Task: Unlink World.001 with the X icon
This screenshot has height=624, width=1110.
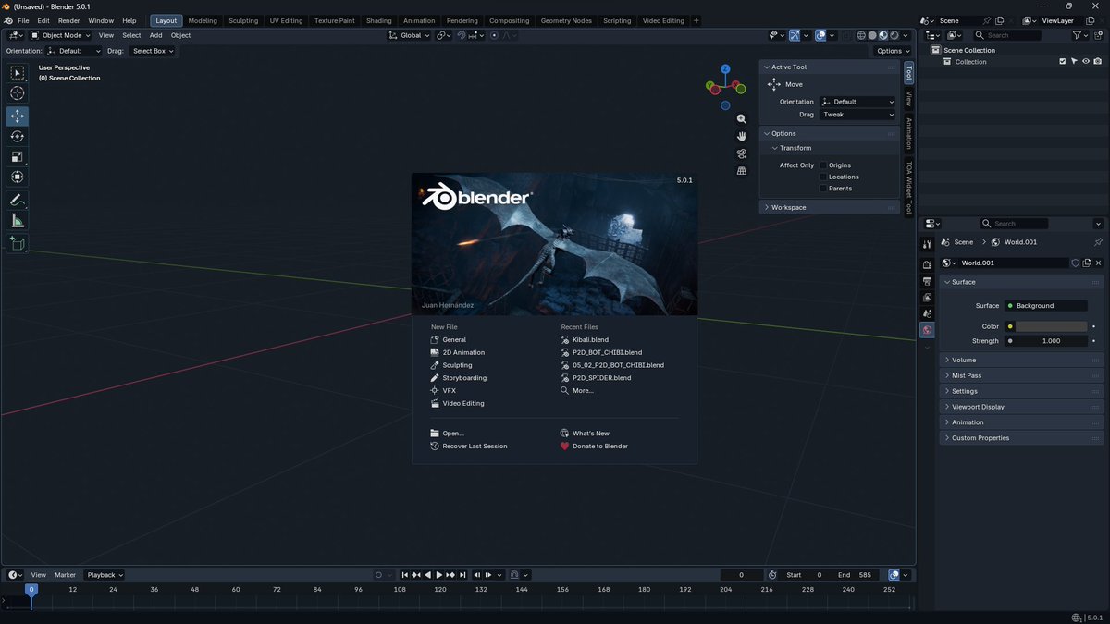Action: [x=1098, y=263]
